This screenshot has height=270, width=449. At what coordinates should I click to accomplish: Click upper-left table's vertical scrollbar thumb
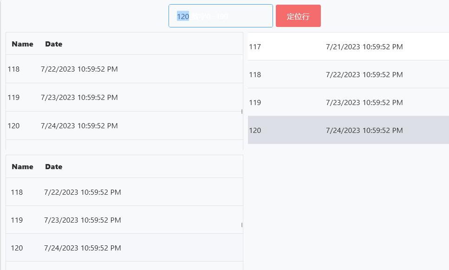(x=242, y=112)
